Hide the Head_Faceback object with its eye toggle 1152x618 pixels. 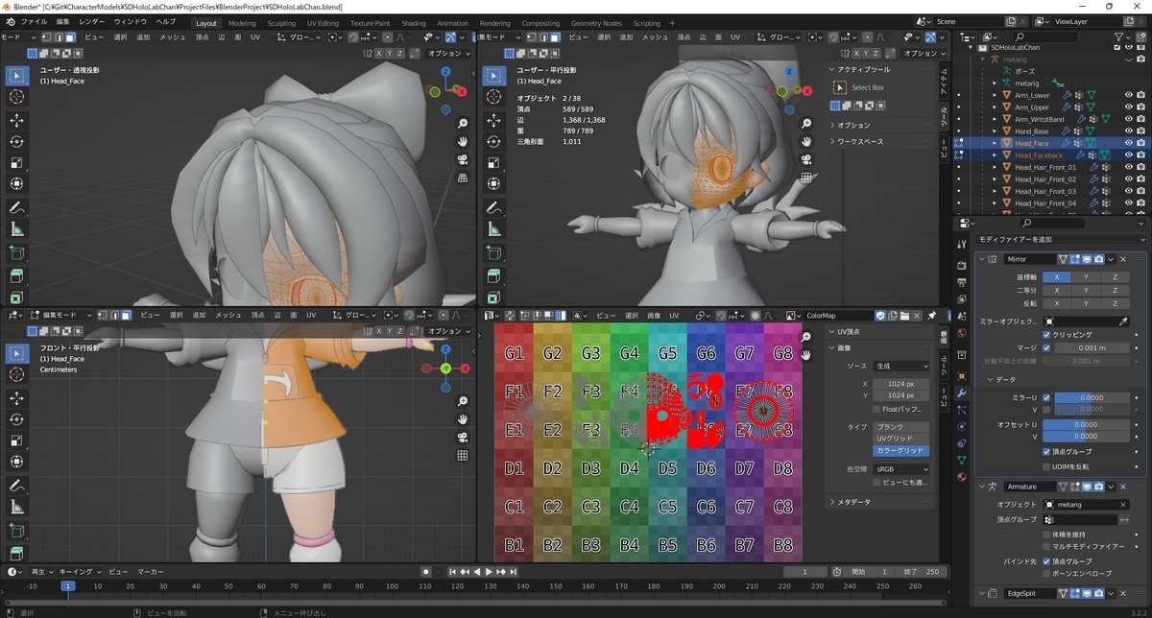(x=1127, y=154)
